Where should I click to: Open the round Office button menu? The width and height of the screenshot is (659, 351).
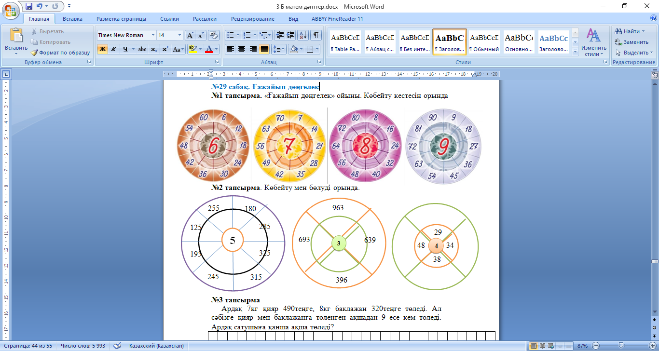(11, 10)
